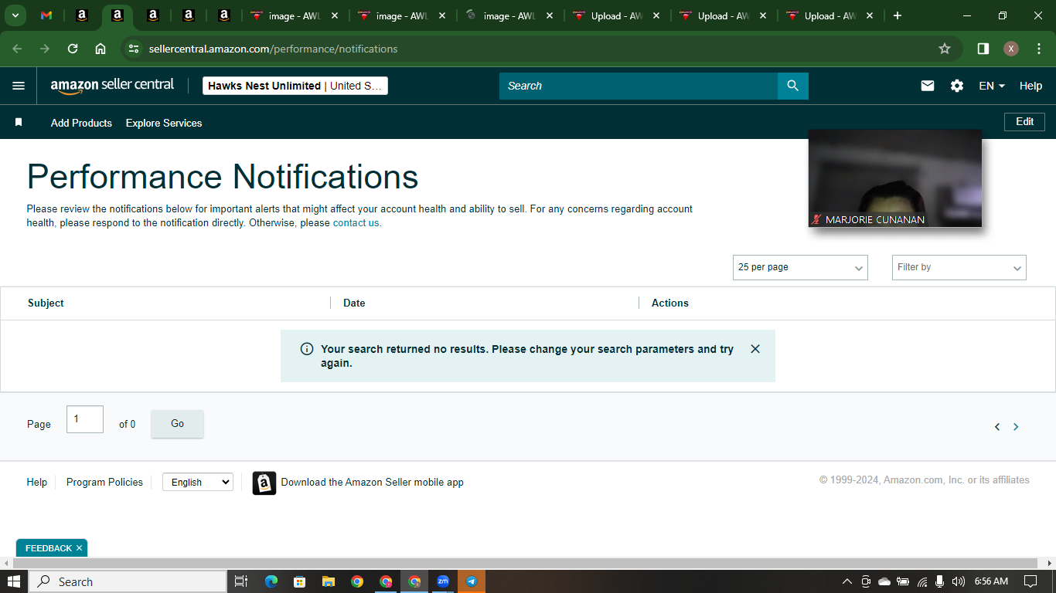Open the hamburger navigation menu
The image size is (1056, 593).
tap(19, 86)
